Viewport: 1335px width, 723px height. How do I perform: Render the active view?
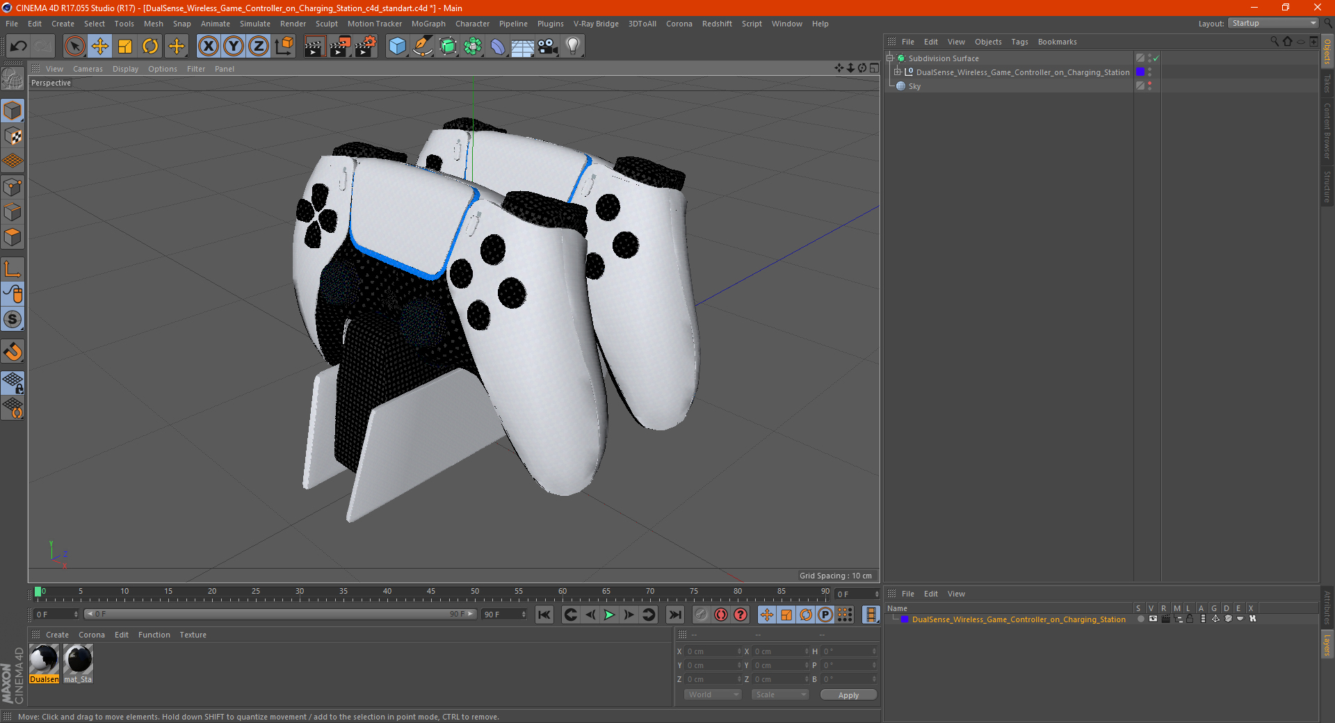(314, 47)
